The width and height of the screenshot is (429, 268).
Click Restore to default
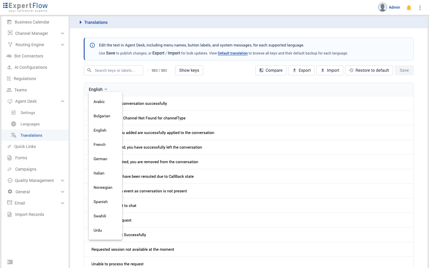pyautogui.click(x=369, y=70)
